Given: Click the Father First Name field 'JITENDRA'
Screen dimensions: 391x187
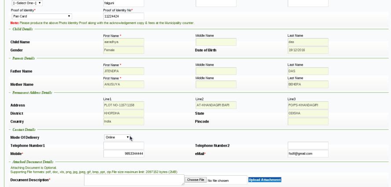Looking at the screenshot, I should pyautogui.click(x=124, y=71).
